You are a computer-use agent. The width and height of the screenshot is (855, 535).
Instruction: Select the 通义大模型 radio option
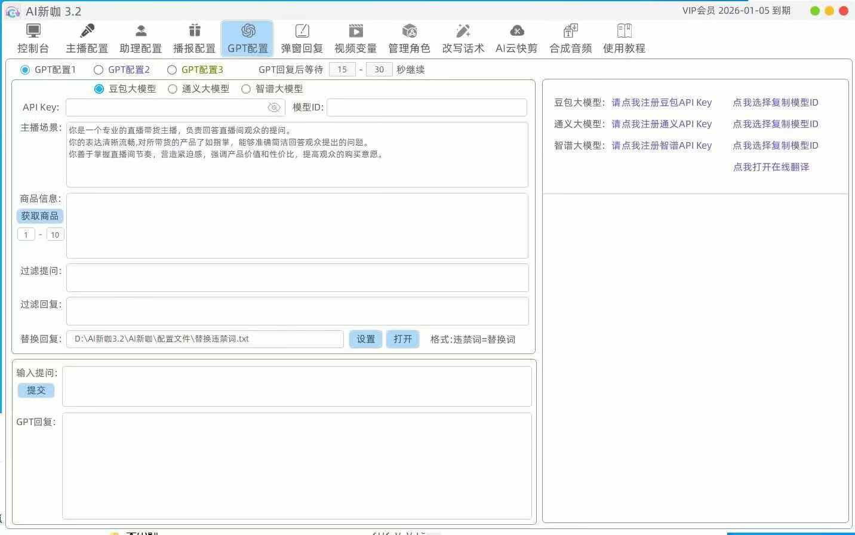click(x=173, y=89)
